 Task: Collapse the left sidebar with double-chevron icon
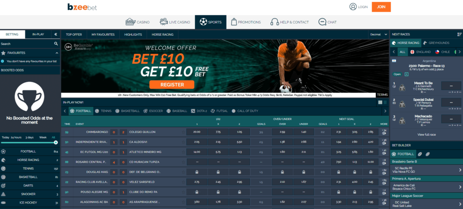56,34
